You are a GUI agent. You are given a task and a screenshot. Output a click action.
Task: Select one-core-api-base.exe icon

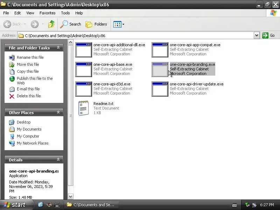pyautogui.click(x=84, y=69)
